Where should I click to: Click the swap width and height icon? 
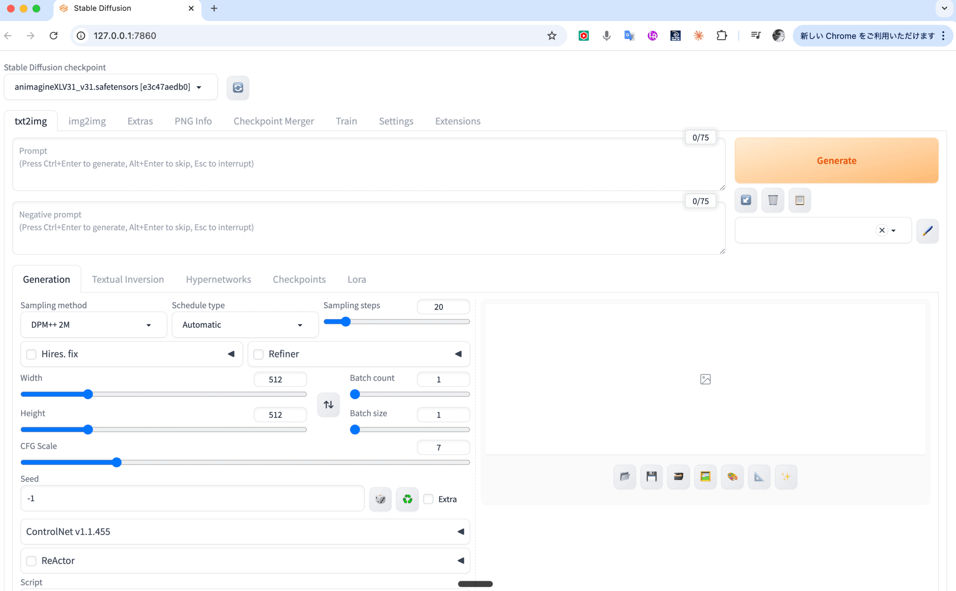point(328,404)
